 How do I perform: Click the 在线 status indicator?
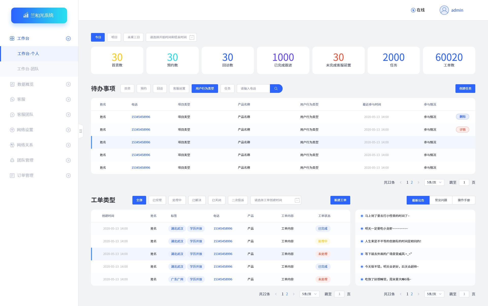pos(418,10)
